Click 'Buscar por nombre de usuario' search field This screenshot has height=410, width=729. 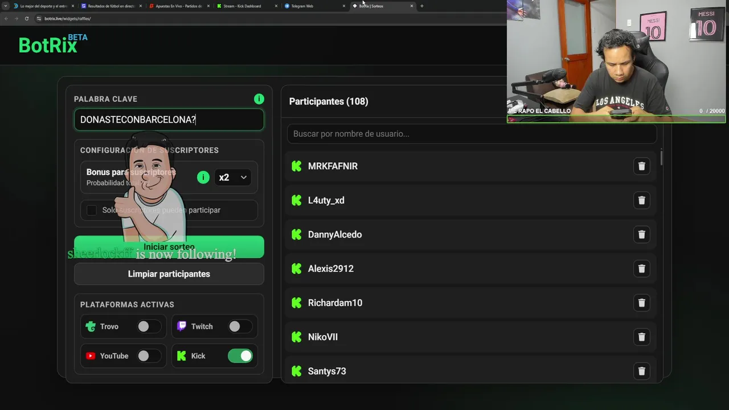point(472,134)
